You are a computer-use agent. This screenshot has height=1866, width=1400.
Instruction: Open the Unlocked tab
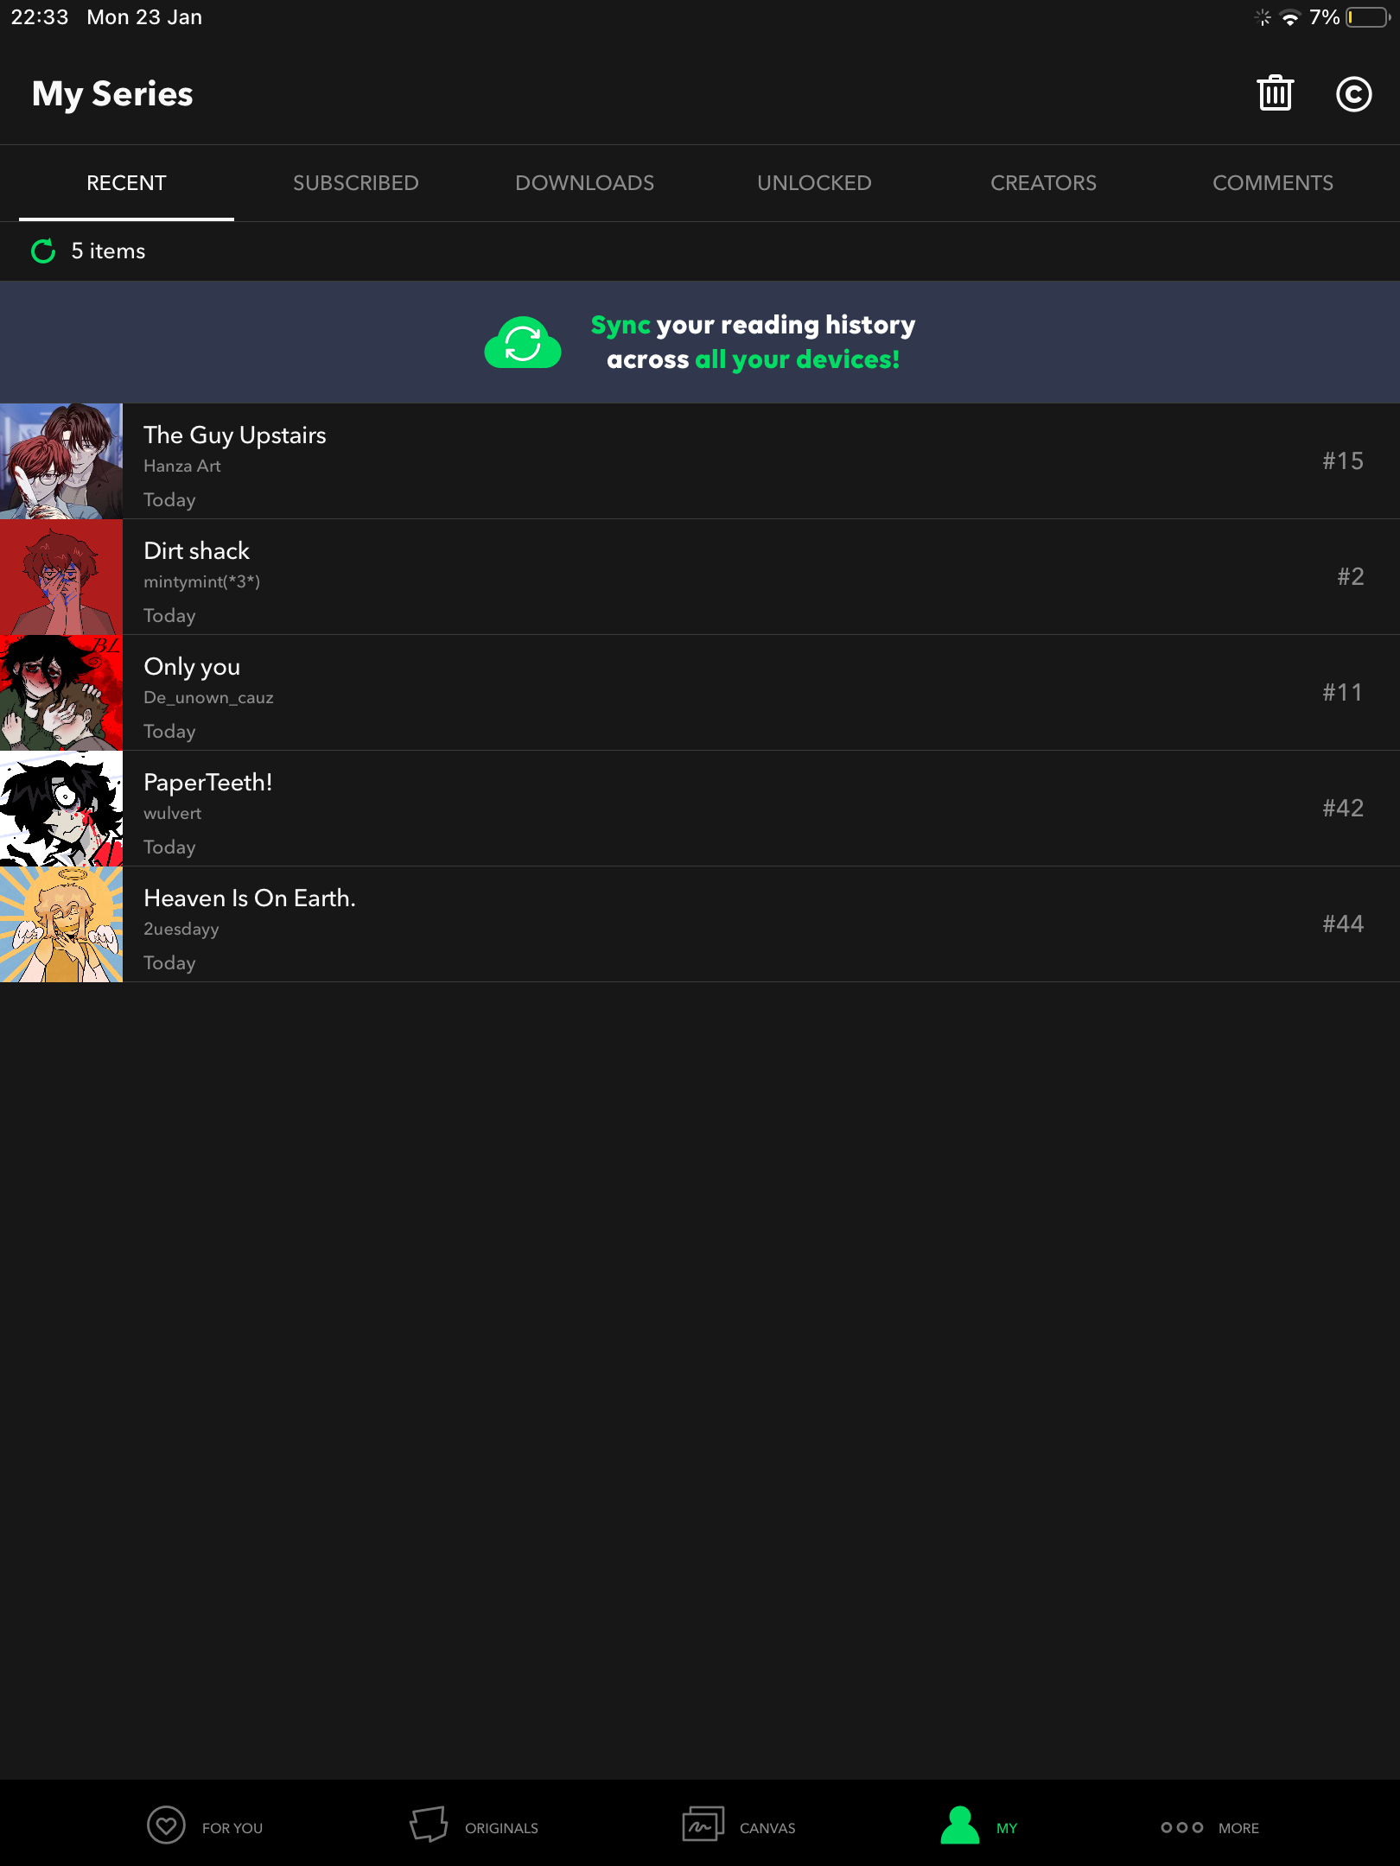click(814, 183)
